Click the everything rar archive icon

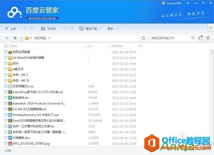point(10,92)
